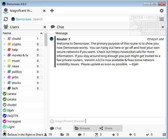
Task: Open the settings gear icon
Action: pos(162,11)
